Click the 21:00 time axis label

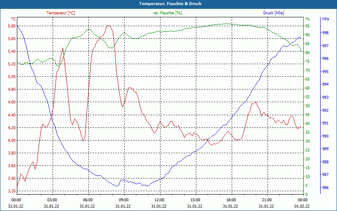[266, 200]
